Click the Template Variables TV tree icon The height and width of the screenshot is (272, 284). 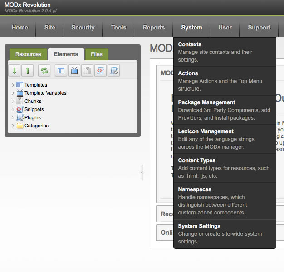click(20, 93)
